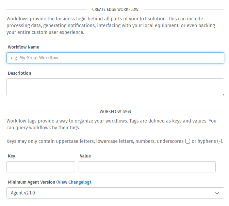The height and width of the screenshot is (206, 229).
Task: Click the Minimum Agent Version label
Action: (32, 182)
